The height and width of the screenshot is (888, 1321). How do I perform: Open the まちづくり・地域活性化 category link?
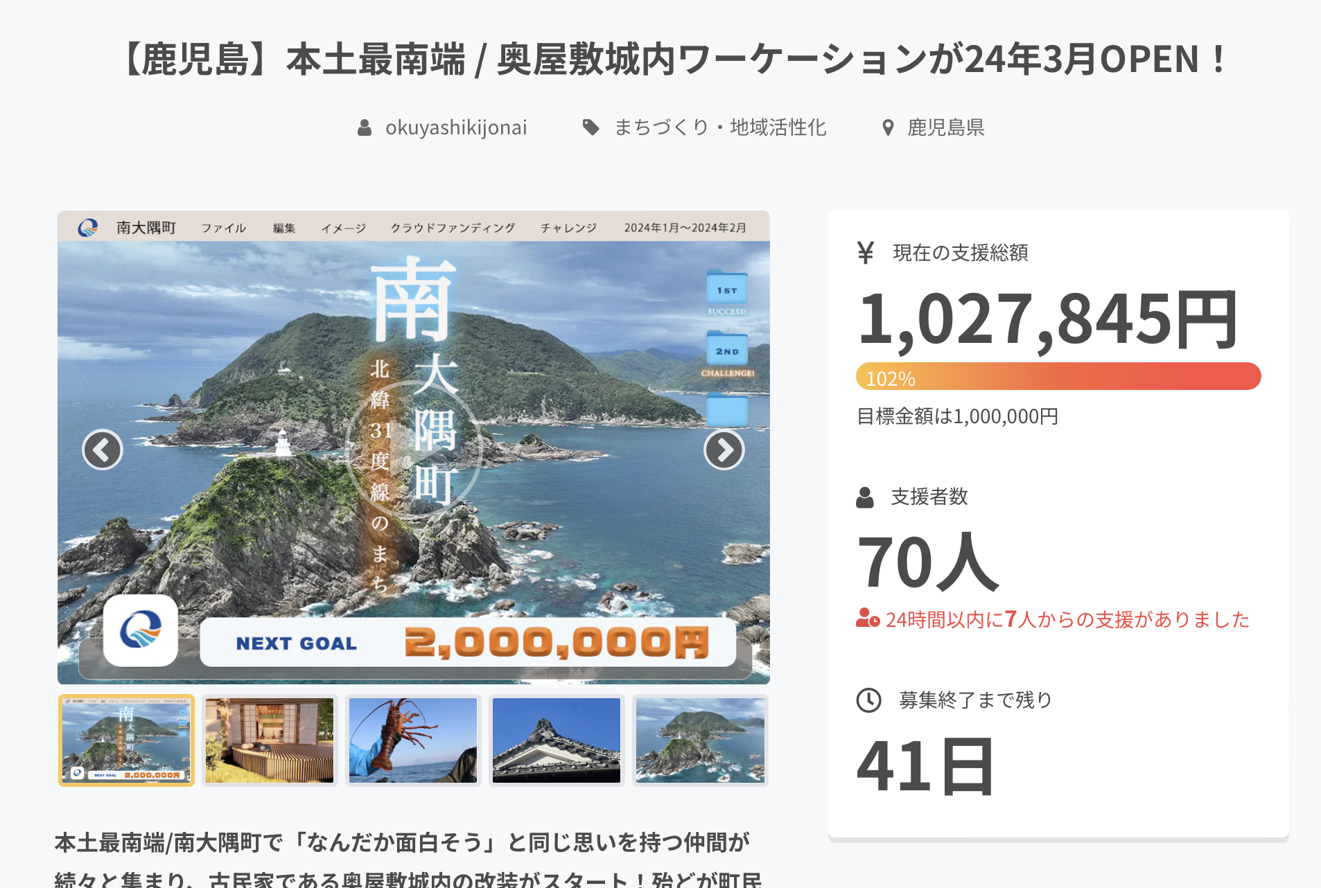coord(720,127)
